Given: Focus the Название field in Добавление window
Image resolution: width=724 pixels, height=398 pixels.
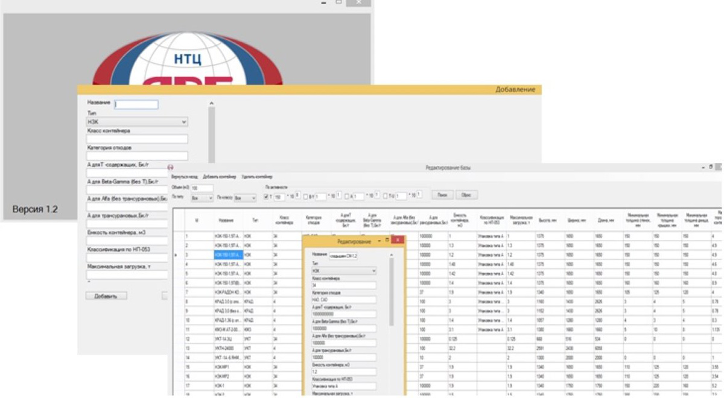Looking at the screenshot, I should (x=136, y=104).
